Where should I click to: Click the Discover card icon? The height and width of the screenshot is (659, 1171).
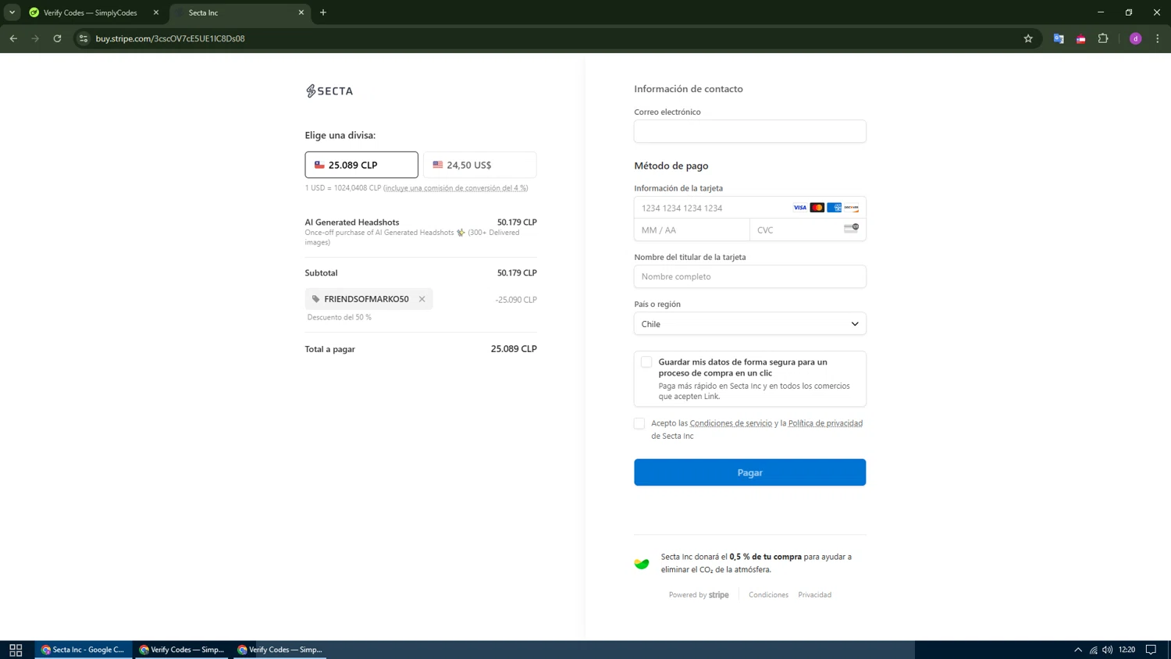[x=852, y=208]
